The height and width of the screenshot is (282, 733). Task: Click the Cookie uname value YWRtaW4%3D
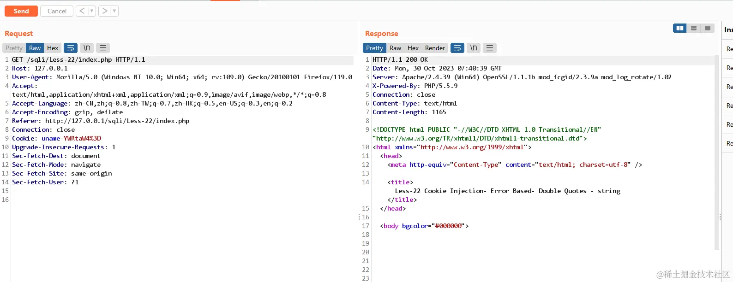tap(82, 138)
